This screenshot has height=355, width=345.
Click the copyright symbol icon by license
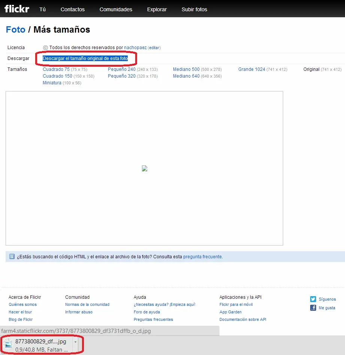pyautogui.click(x=45, y=48)
